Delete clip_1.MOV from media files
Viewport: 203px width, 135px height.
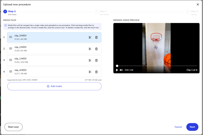pyautogui.click(x=96, y=60)
